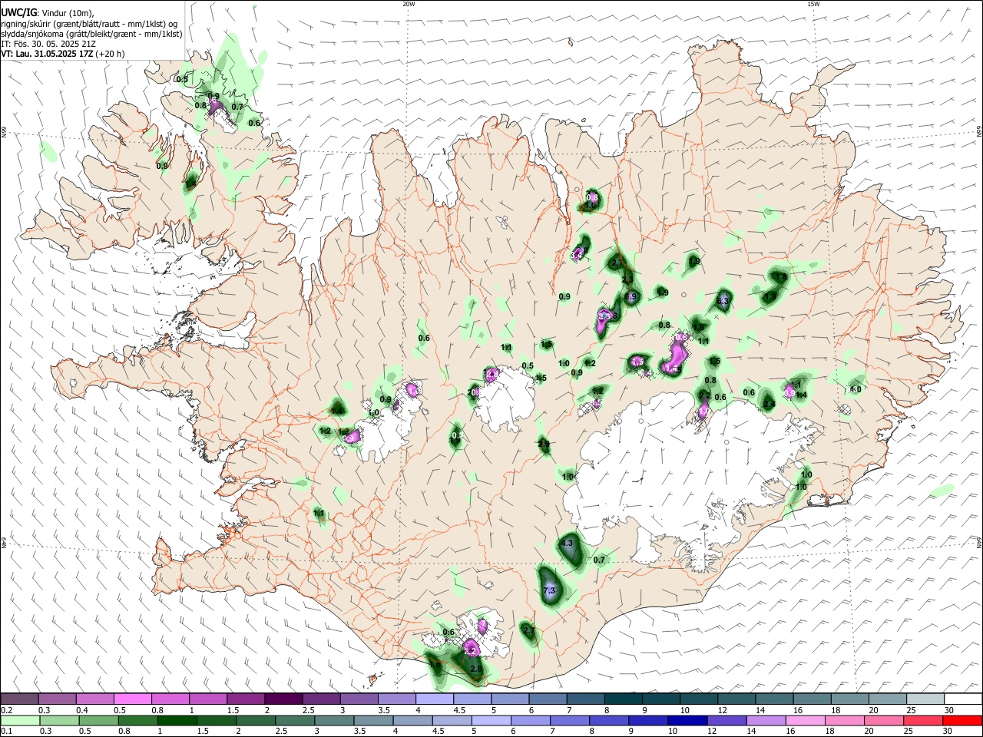Click the 'IT: Fös. 30. 05. 2025 21Z' line
983x737 pixels.
pyautogui.click(x=48, y=44)
